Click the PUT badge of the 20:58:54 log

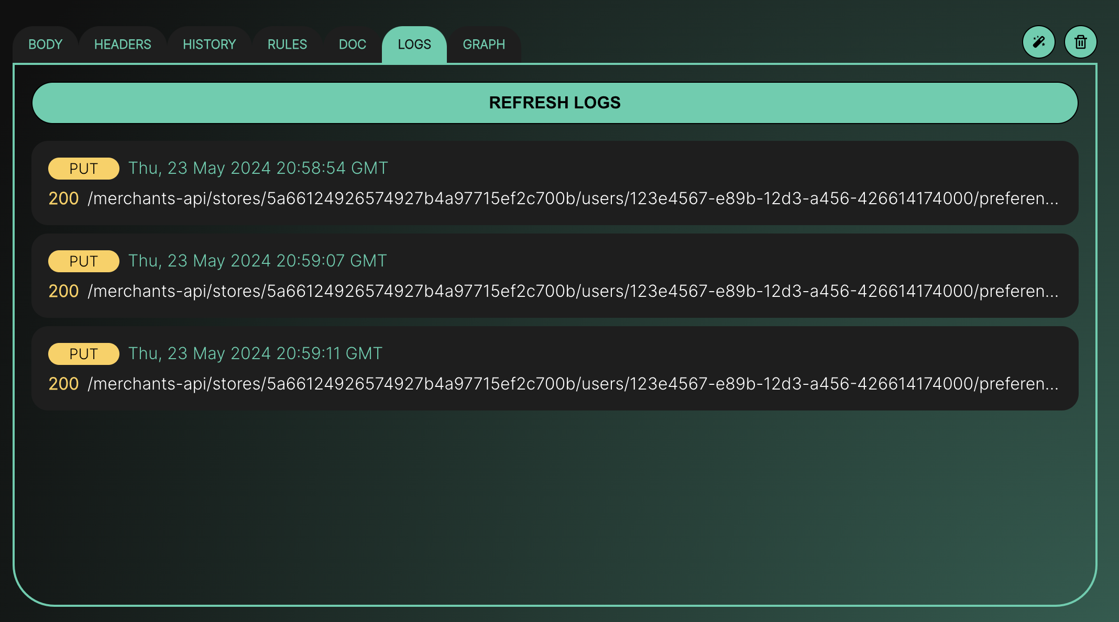click(x=84, y=169)
